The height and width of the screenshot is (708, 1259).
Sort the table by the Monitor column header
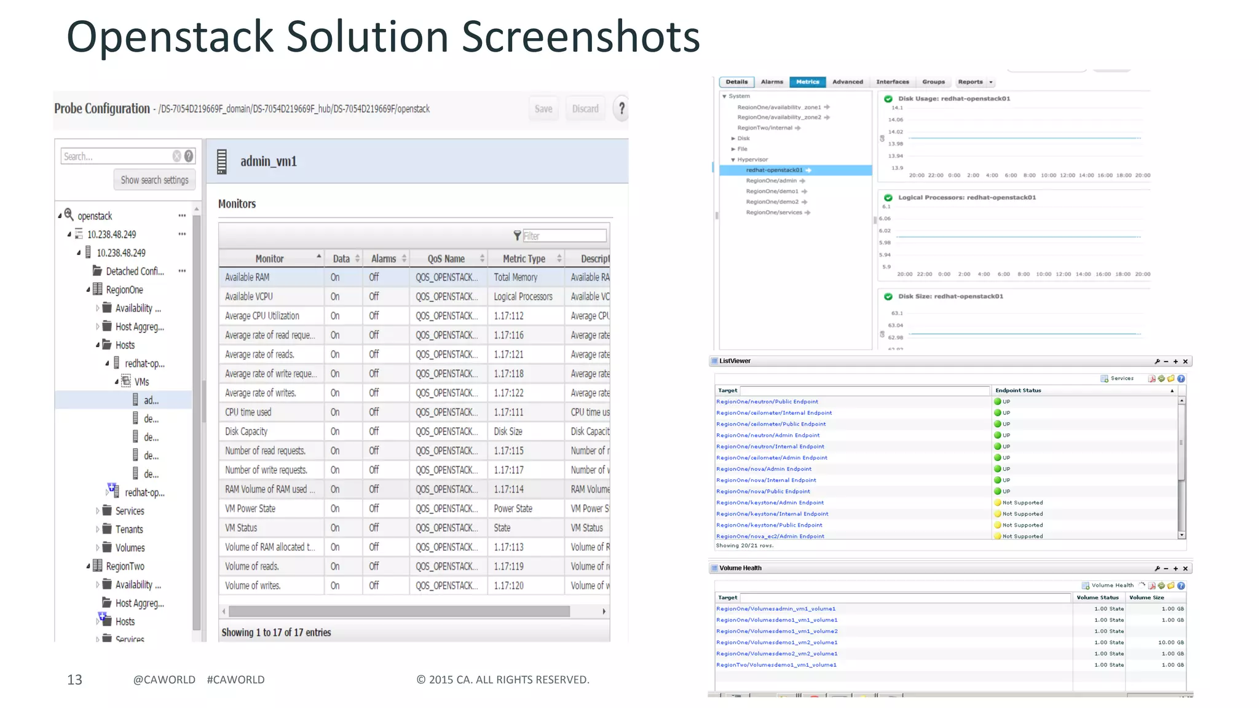point(271,259)
